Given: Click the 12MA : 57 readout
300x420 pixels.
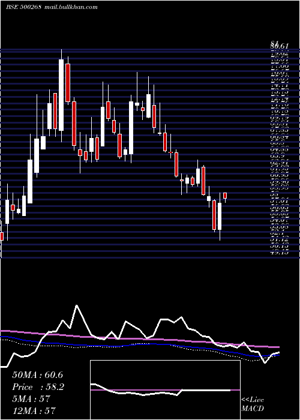Looking at the screenshot, I should [x=34, y=410].
